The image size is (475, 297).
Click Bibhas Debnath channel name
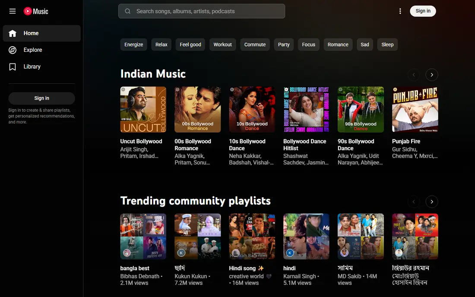click(139, 276)
